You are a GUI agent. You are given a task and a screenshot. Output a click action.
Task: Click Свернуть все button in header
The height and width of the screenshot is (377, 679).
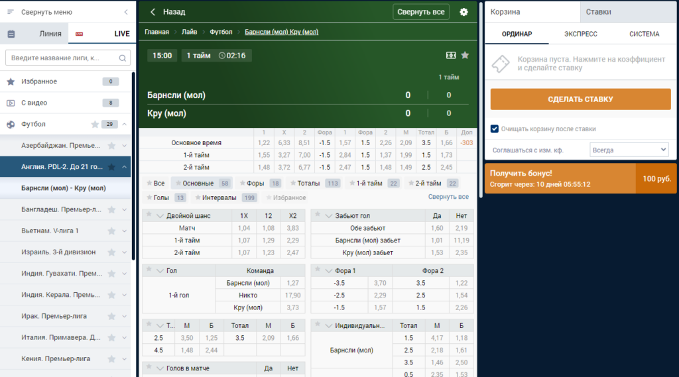421,12
